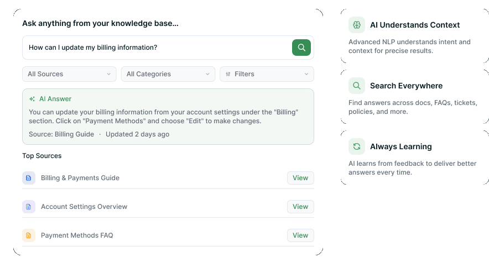Click the sliders icon in Filters
The height and width of the screenshot is (273, 489).
228,74
